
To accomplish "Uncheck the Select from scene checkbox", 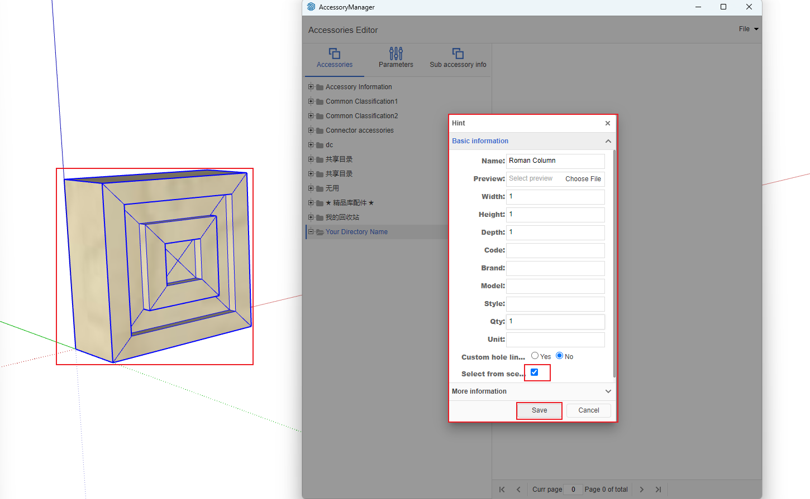I will 535,372.
